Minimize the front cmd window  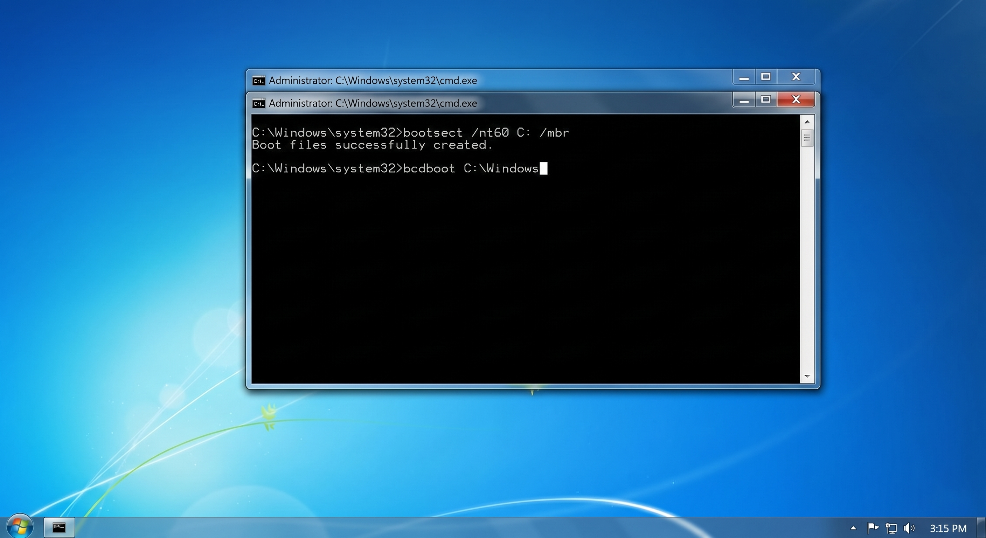pyautogui.click(x=744, y=100)
